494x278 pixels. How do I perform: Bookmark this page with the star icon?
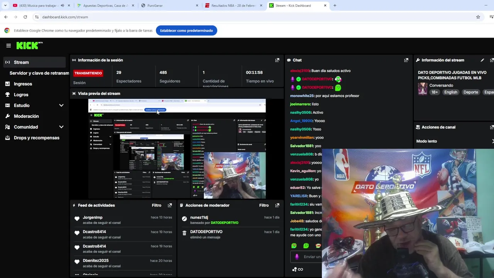[x=478, y=17]
